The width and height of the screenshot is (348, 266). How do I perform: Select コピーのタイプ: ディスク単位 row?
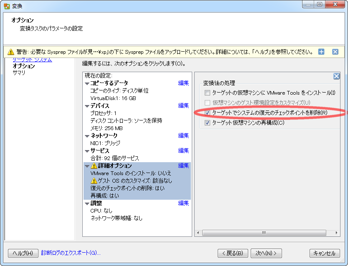119,91
